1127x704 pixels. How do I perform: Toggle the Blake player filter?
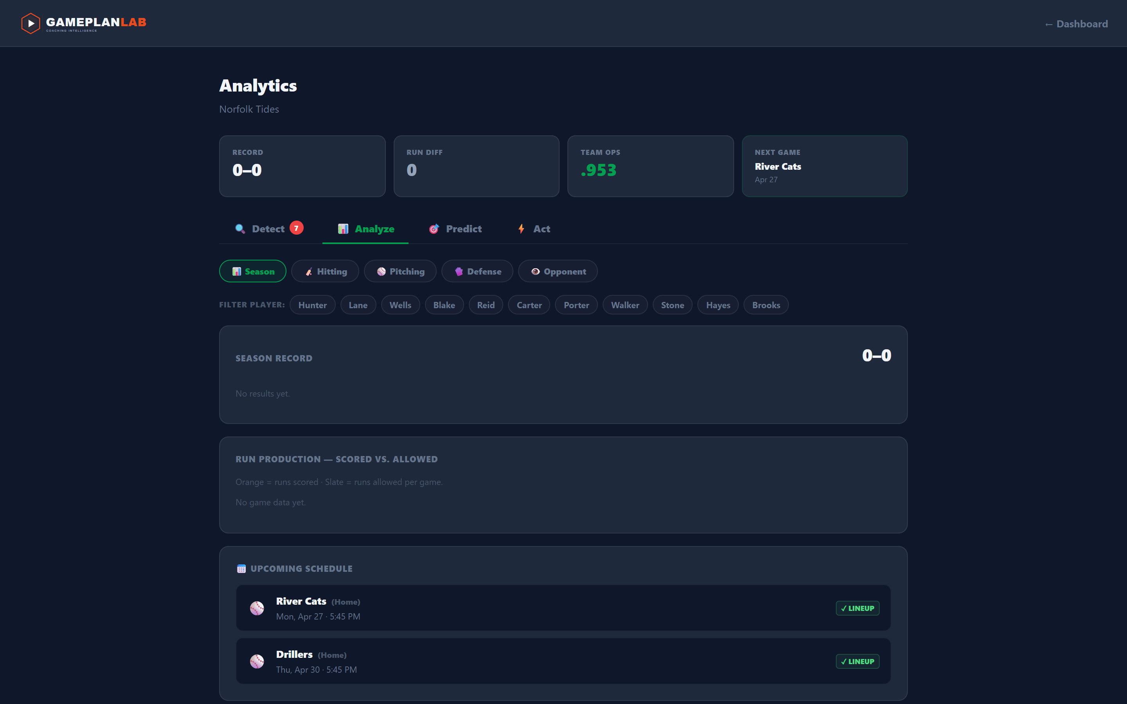444,305
